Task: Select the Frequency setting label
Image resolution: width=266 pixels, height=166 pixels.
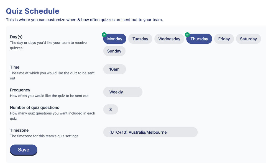Action: pos(20,90)
